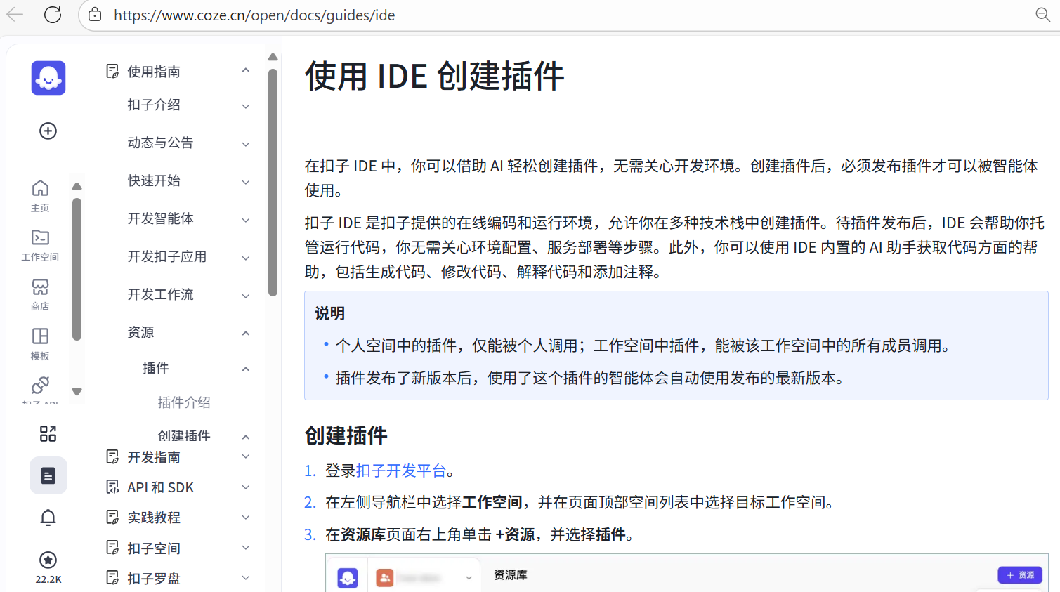Collapse the 资源 chevron
This screenshot has height=592, width=1060.
point(246,333)
